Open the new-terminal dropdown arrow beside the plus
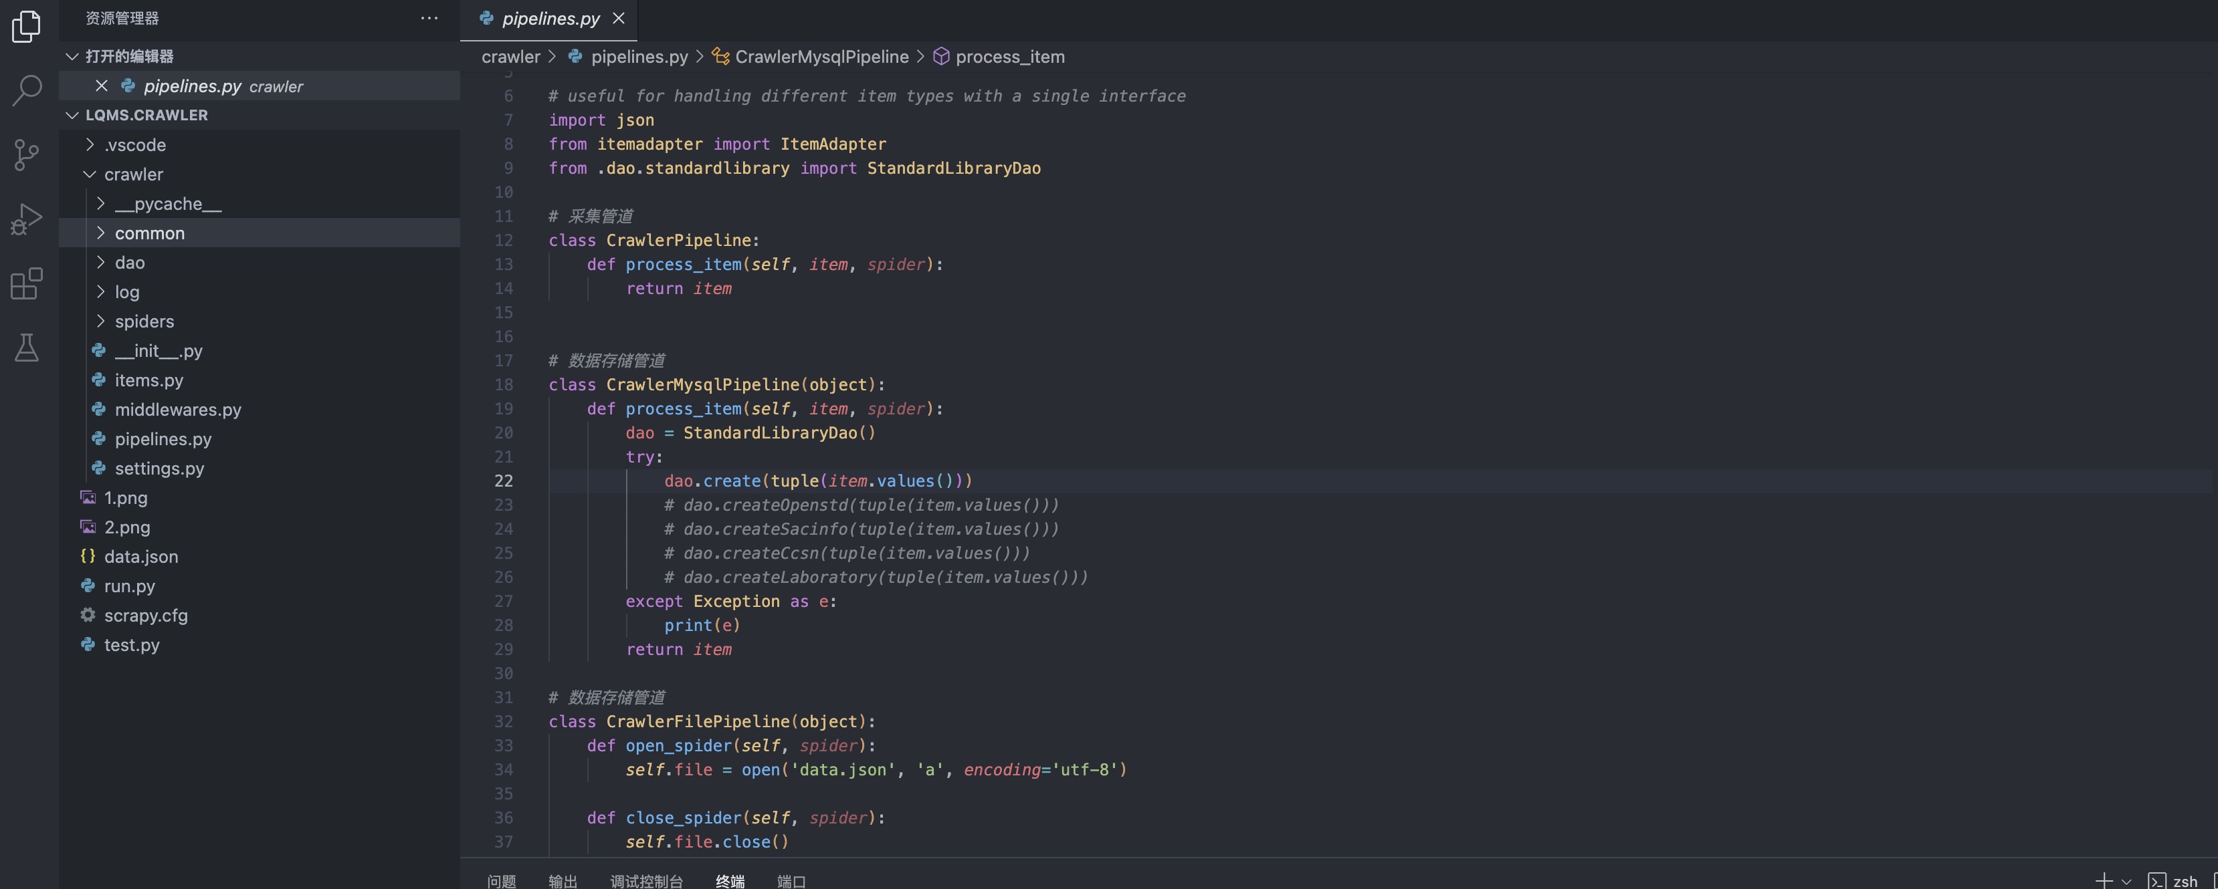 pyautogui.click(x=2126, y=881)
